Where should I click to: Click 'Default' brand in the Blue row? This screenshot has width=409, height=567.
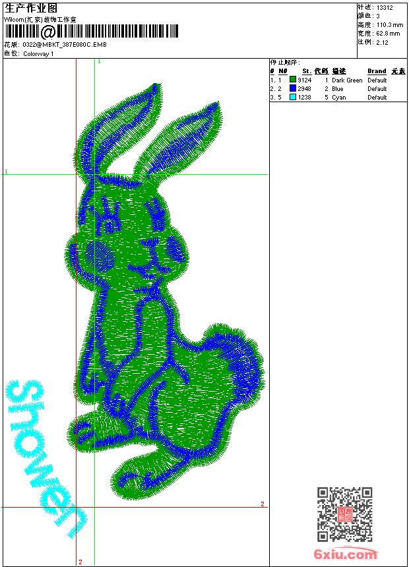377,88
